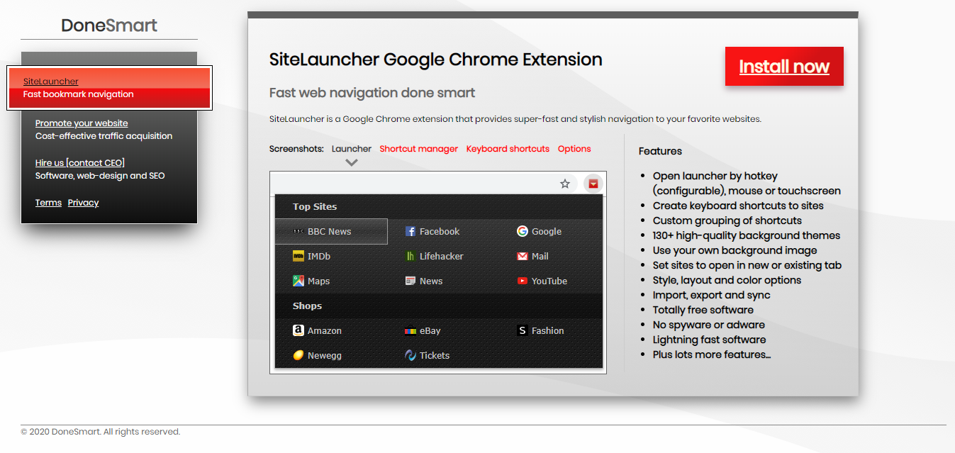Open the Options screenshot view
This screenshot has height=453, width=955.
pos(574,149)
